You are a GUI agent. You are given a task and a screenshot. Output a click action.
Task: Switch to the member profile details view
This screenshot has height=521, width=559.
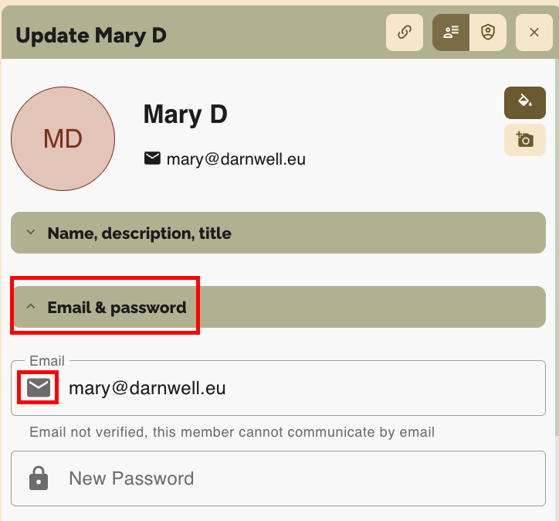point(451,32)
